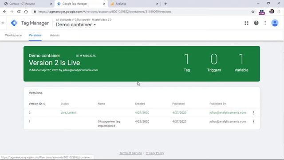Close the Contact – GTMcourse tab

click(51, 4)
